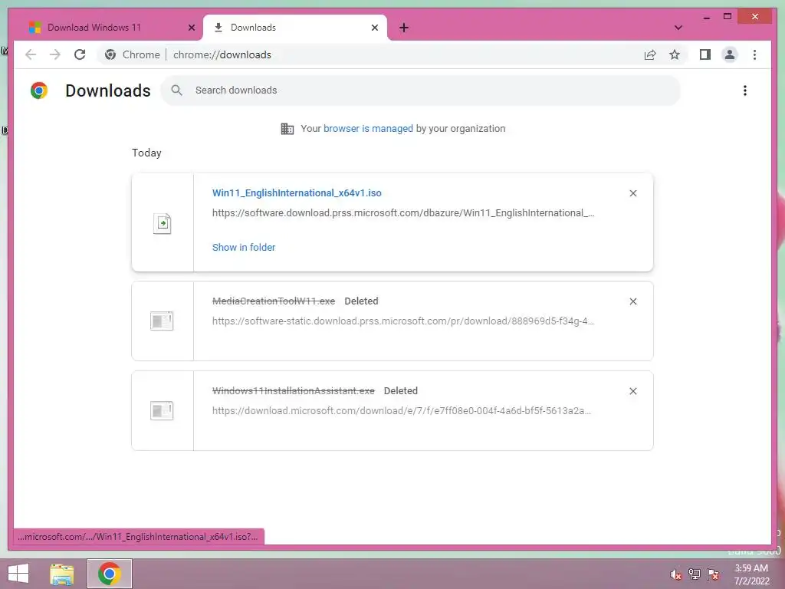
Task: Click the browser forward arrow
Action: pos(55,54)
